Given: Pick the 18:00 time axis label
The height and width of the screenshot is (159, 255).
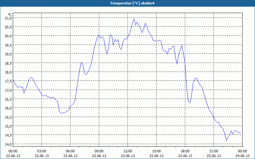Looking at the screenshot, I should 185,151.
